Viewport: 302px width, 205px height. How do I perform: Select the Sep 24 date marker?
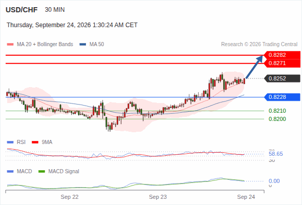coord(246,197)
